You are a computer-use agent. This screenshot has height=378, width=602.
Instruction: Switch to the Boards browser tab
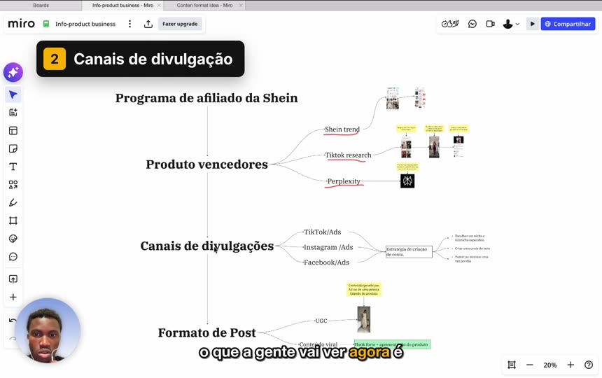point(41,6)
